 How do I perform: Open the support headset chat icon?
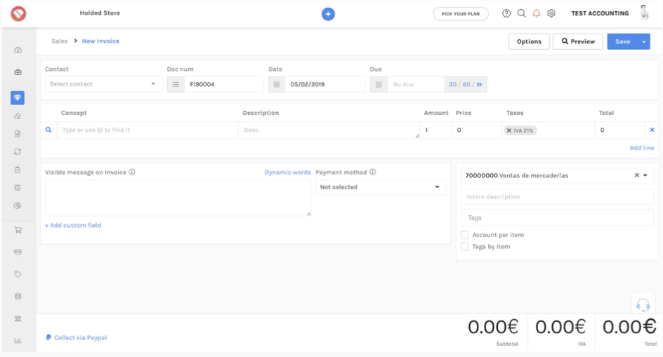coord(643,304)
